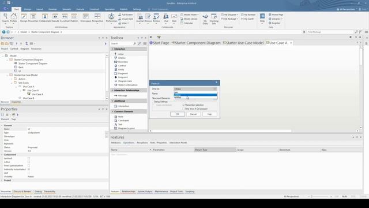Image resolution: width=369 pixels, height=208 pixels.
Task: Switch to the Design ribbon tab
Action: pos(28,9)
